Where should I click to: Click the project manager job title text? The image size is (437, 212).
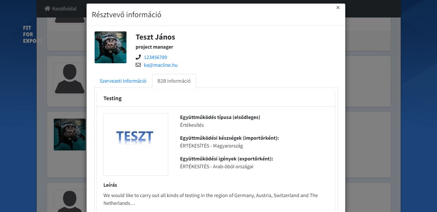(154, 47)
